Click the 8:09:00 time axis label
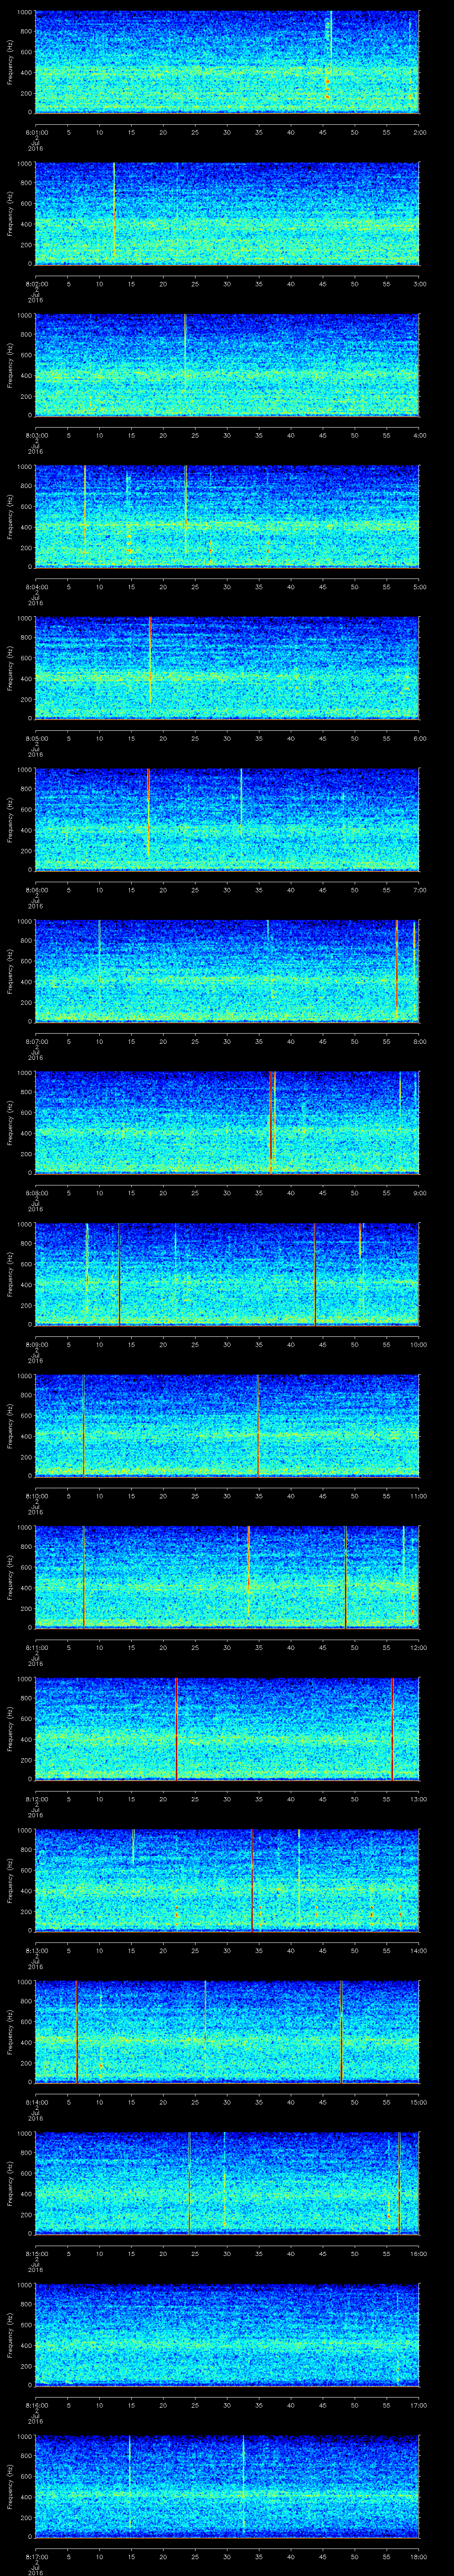454x2576 pixels. [x=36, y=1344]
